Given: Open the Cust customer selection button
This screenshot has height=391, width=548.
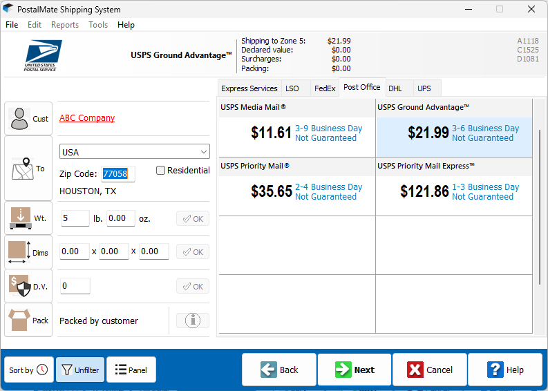Looking at the screenshot, I should tap(28, 118).
